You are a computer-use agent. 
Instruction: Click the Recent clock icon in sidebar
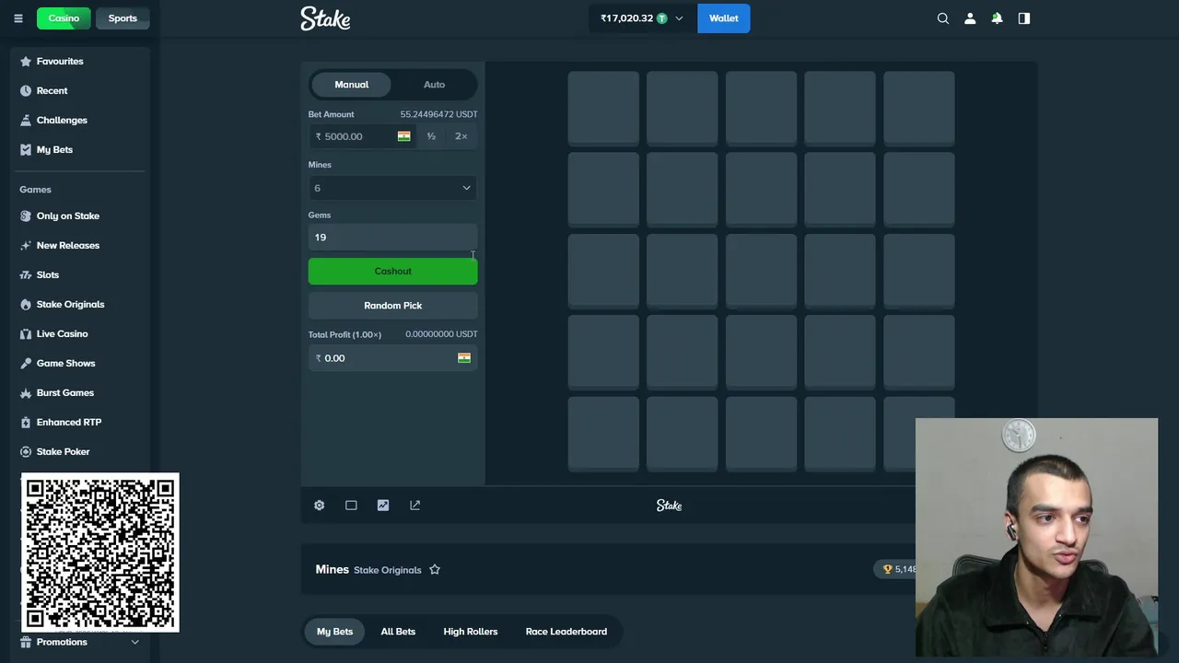point(26,91)
